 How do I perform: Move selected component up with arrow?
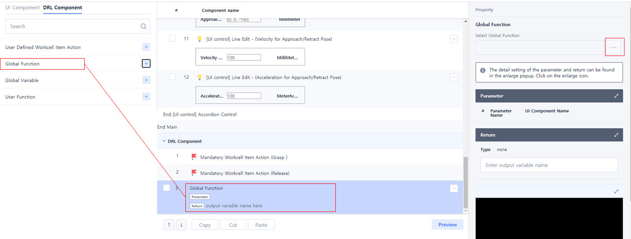169,225
